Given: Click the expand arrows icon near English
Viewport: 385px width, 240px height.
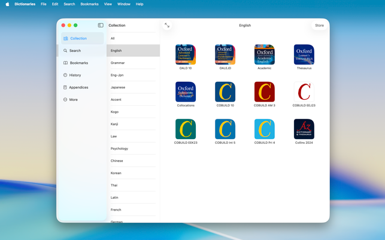Looking at the screenshot, I should (167, 25).
